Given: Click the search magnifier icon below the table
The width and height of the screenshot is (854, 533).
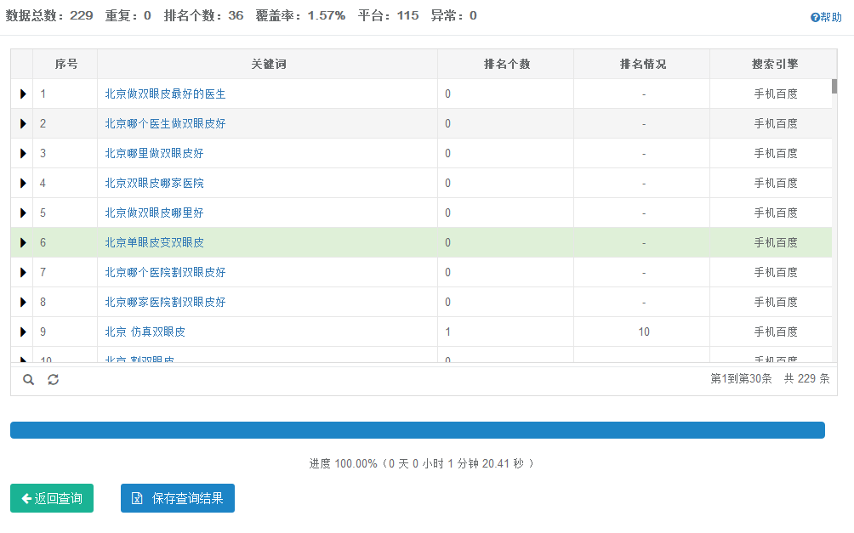Looking at the screenshot, I should coord(28,379).
